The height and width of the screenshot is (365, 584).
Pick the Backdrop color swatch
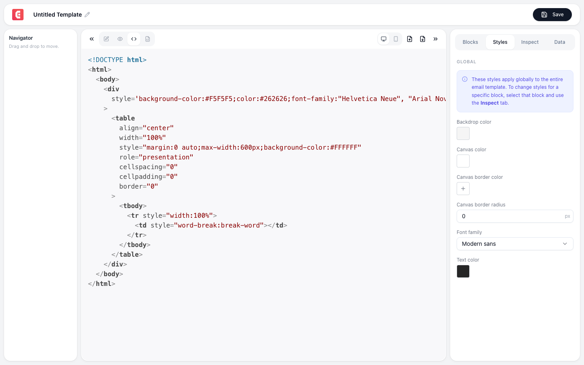[463, 133]
